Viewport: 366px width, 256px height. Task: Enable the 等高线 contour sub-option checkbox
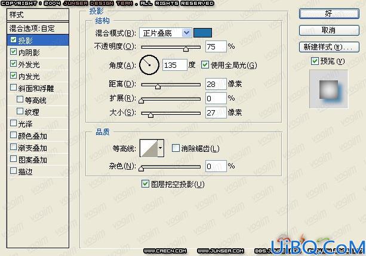coord(20,99)
